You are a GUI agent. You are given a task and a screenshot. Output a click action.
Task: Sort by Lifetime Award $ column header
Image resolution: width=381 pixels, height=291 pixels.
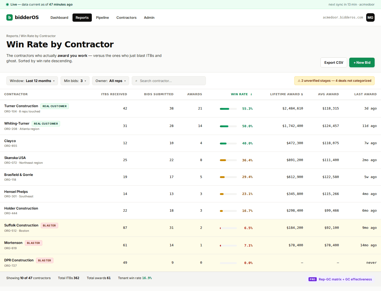click(287, 94)
